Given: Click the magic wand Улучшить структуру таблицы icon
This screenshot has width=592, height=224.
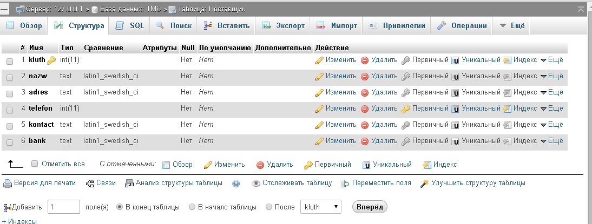Looking at the screenshot, I should click(424, 184).
